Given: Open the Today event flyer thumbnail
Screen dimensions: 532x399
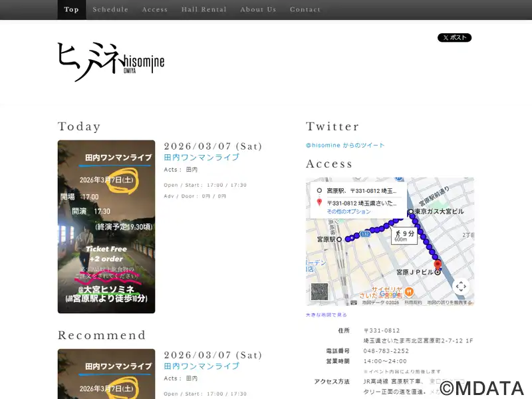Looking at the screenshot, I should point(106,227).
